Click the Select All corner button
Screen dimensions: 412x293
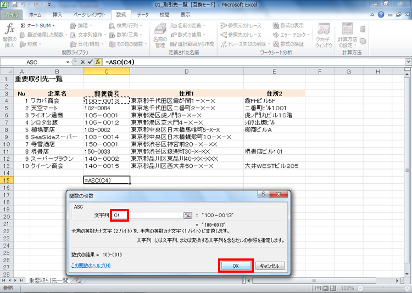click(x=7, y=71)
